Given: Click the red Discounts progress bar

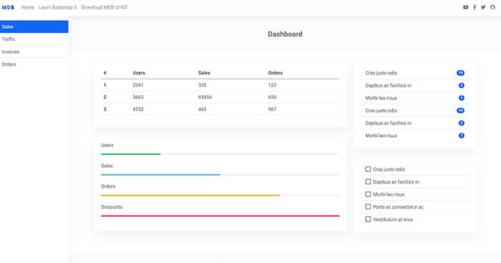Looking at the screenshot, I should pyautogui.click(x=220, y=216).
